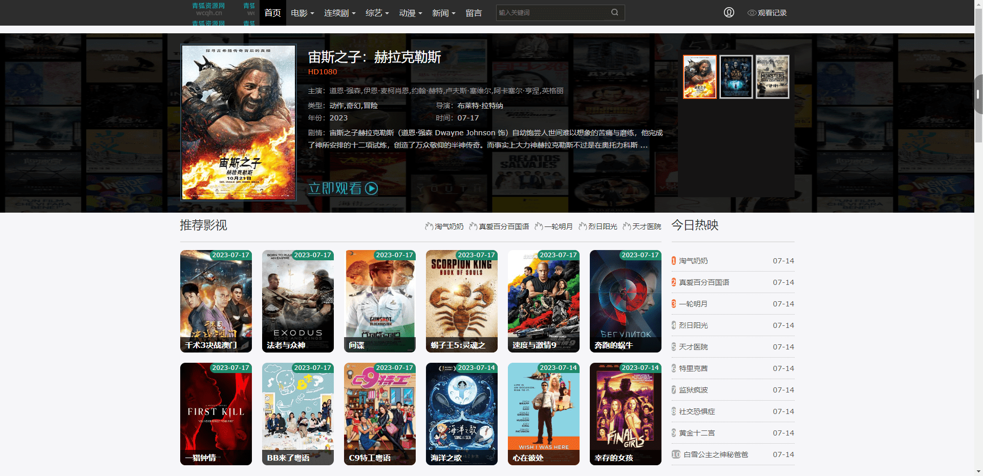Select the first banner thumbnail (Hercules)
The width and height of the screenshot is (983, 476).
pyautogui.click(x=699, y=77)
